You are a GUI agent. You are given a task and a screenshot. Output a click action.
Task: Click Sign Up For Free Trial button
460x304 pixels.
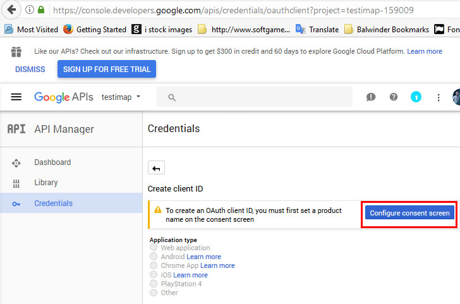click(106, 70)
